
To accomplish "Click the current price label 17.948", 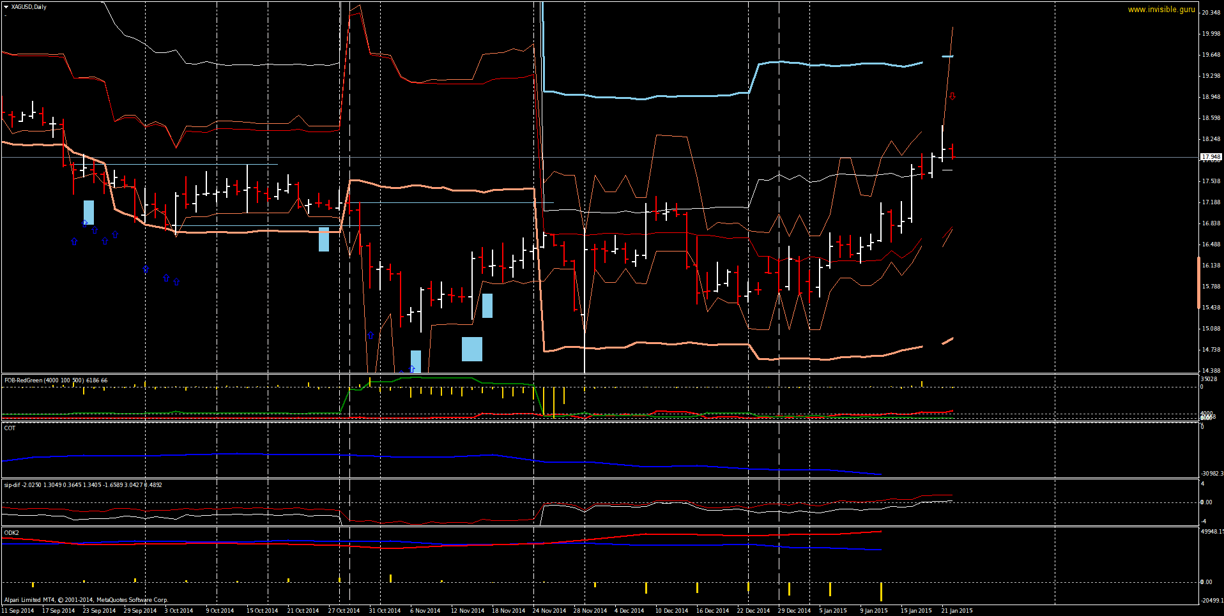I will (x=1211, y=157).
